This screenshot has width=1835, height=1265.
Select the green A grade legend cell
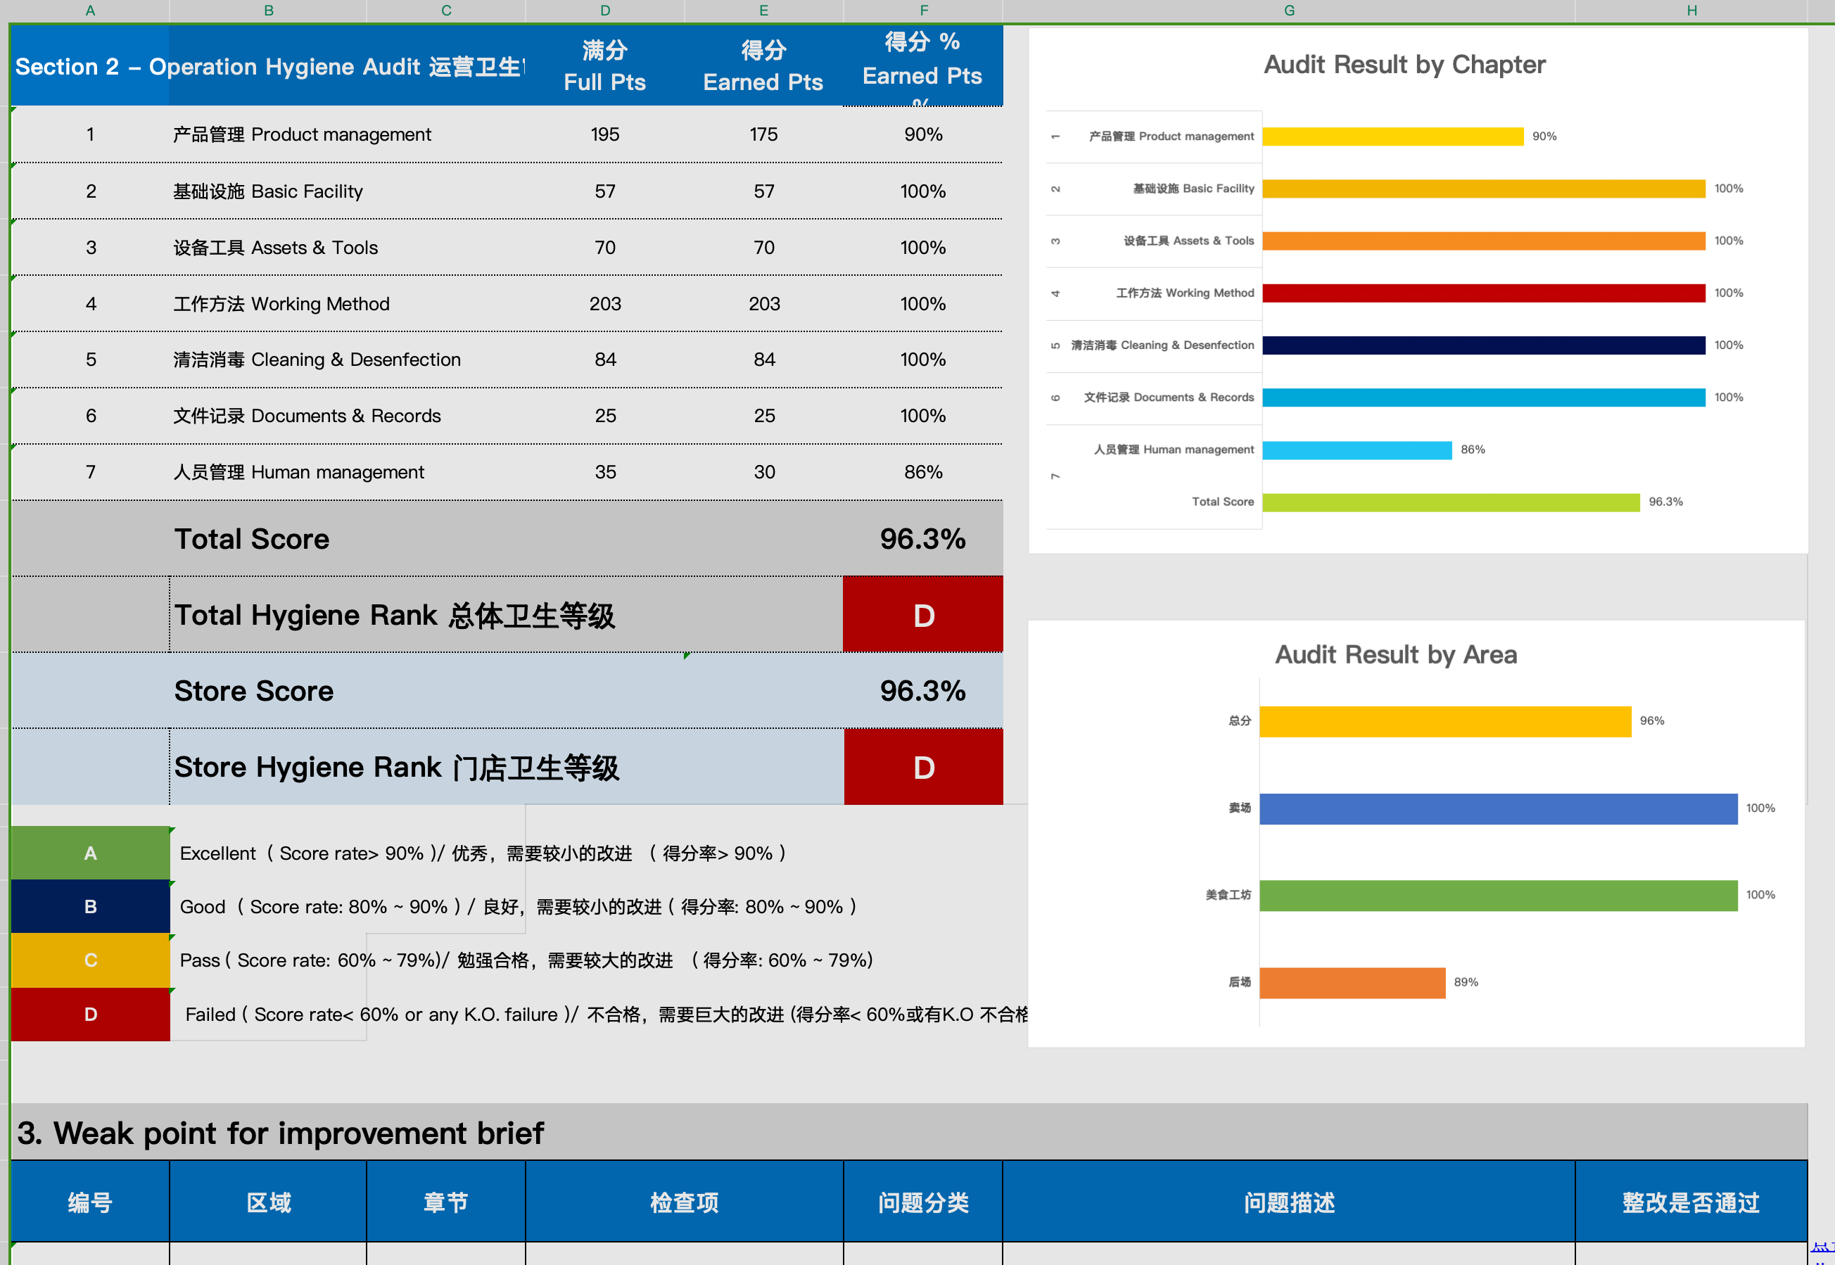(90, 853)
